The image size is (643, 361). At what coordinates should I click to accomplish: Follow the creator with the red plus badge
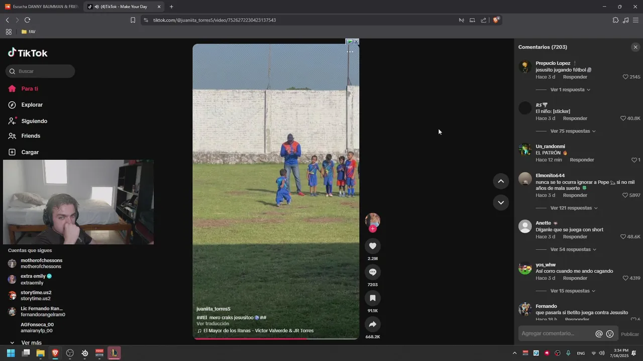coord(373,229)
